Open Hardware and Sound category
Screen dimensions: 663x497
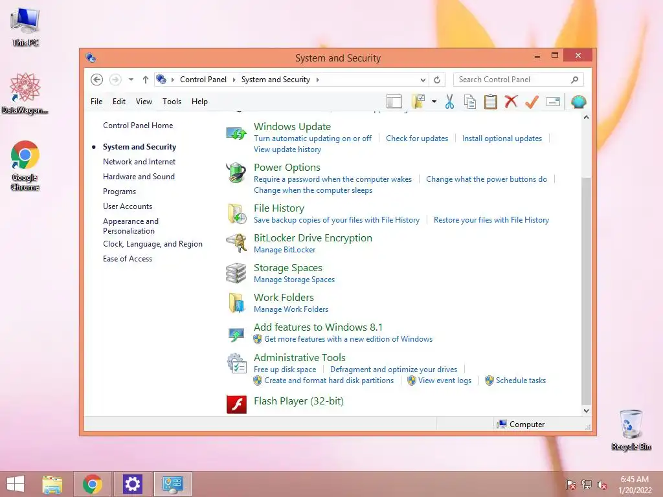tap(139, 176)
